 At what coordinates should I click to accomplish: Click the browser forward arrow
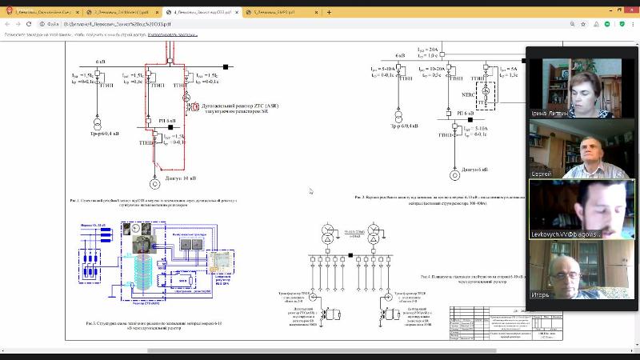pyautogui.click(x=19, y=24)
